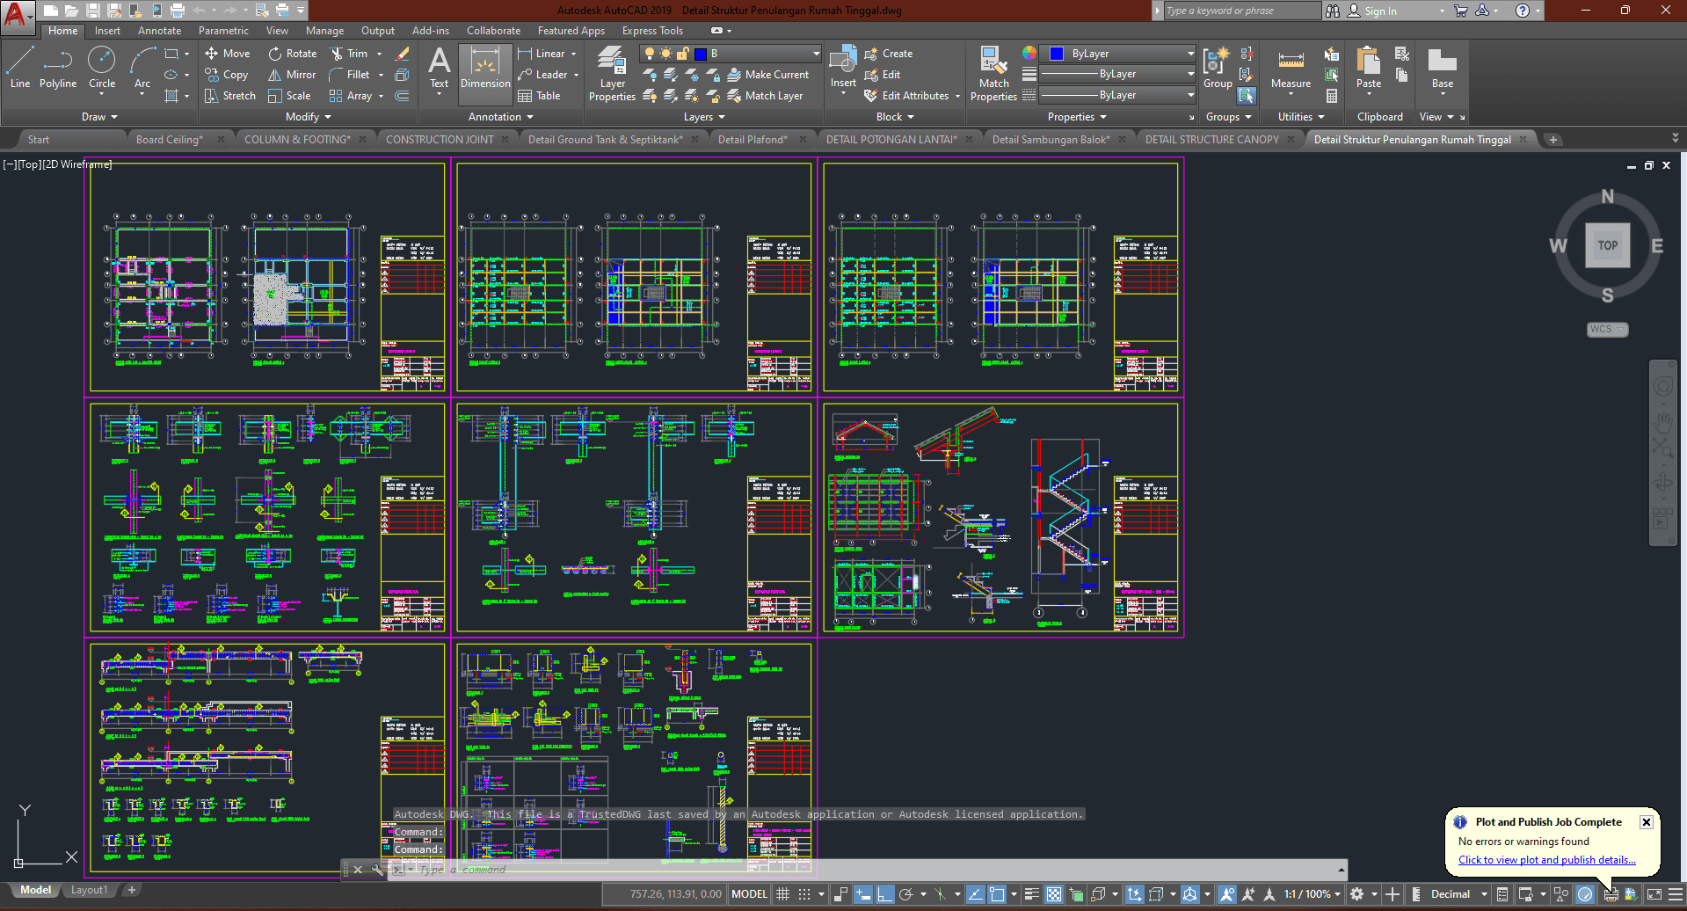Open the Quick Calculator in Utilities
Image resolution: width=1687 pixels, height=911 pixels.
[1332, 96]
